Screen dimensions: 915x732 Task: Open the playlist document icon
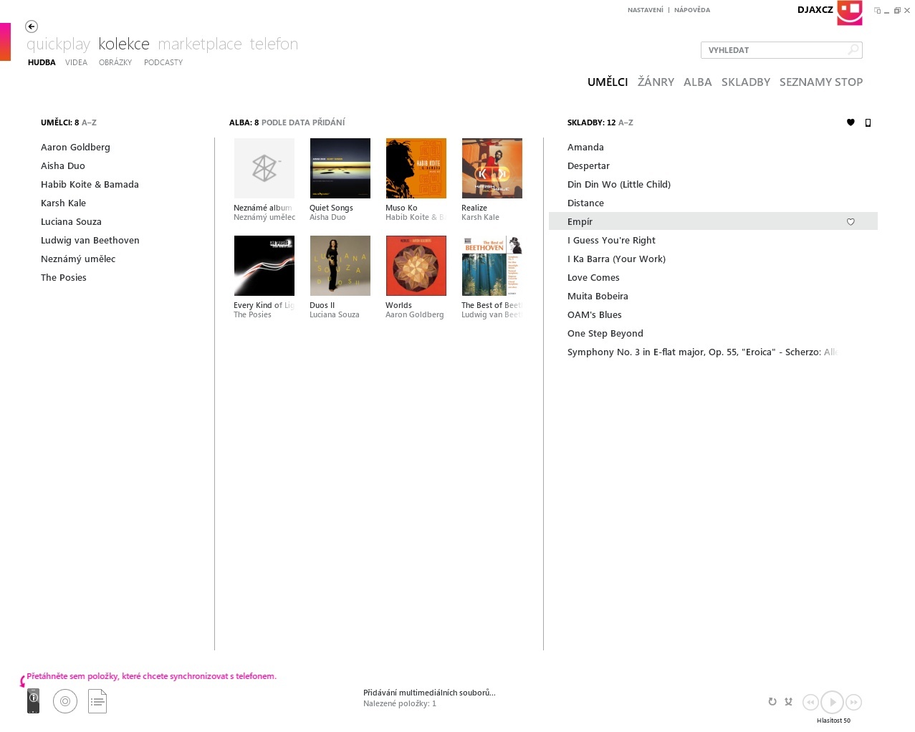pos(97,701)
